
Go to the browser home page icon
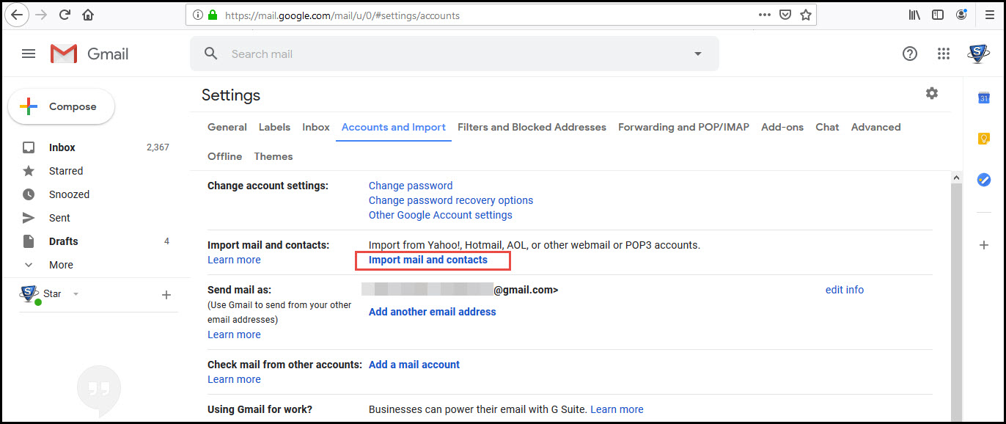coord(88,15)
